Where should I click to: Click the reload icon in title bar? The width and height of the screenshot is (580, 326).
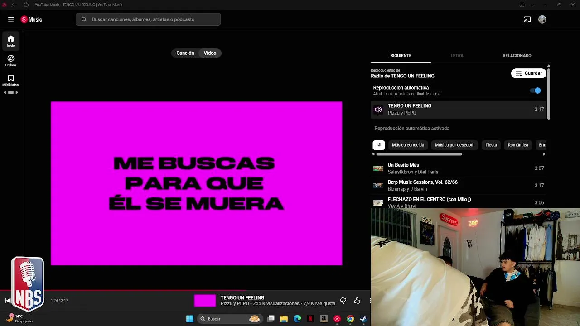[26, 5]
